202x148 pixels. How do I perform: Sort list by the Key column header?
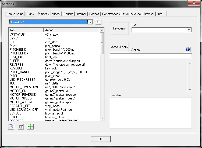[26, 30]
